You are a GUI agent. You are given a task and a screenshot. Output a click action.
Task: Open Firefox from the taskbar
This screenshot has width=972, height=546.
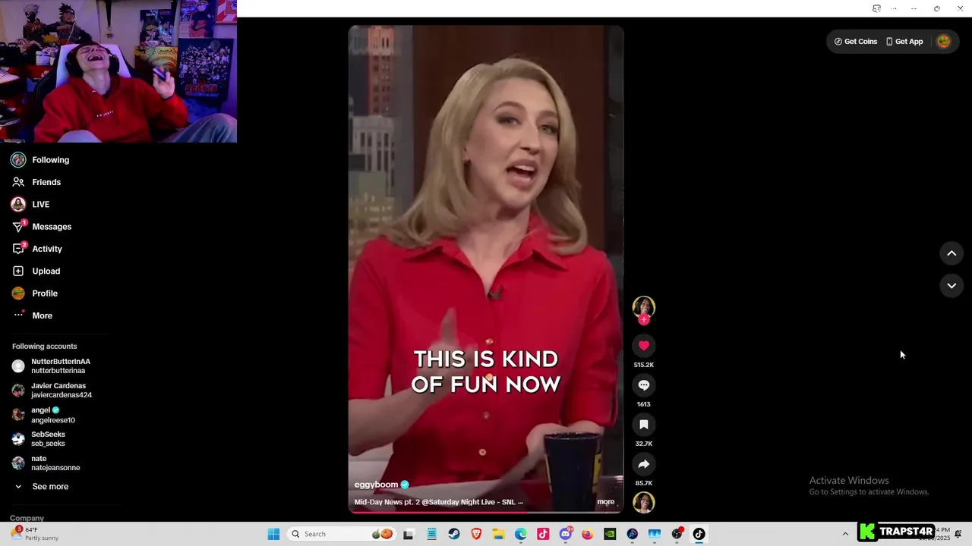[587, 534]
